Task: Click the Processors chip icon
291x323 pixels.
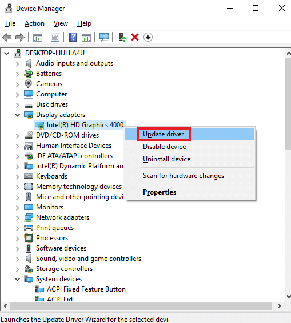Action: pyautogui.click(x=29, y=238)
